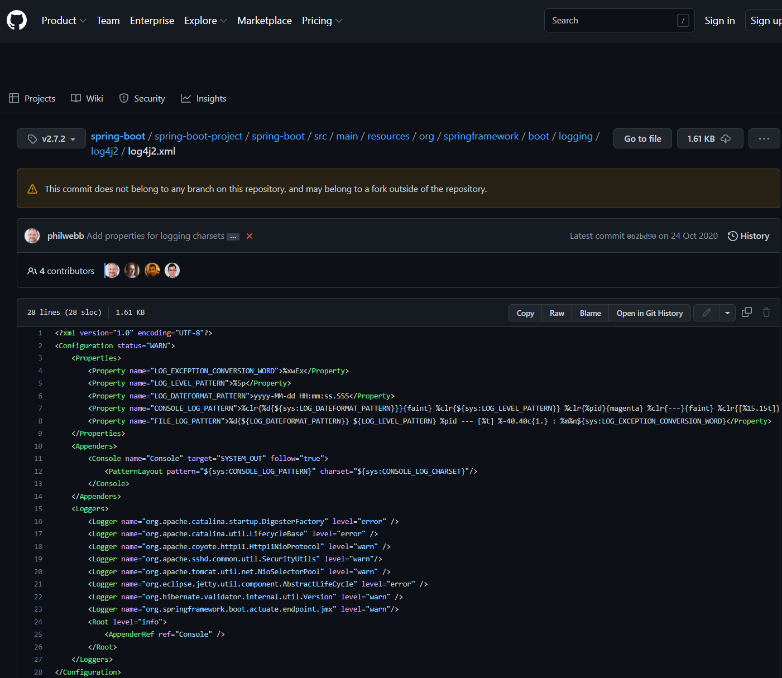Open the Insights tab
782x678 pixels.
click(x=204, y=98)
